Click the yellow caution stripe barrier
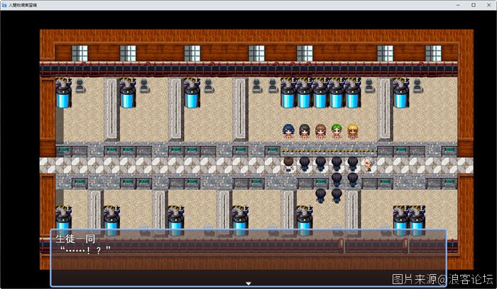Image resolution: width=497 pixels, height=289 pixels. [x=327, y=151]
